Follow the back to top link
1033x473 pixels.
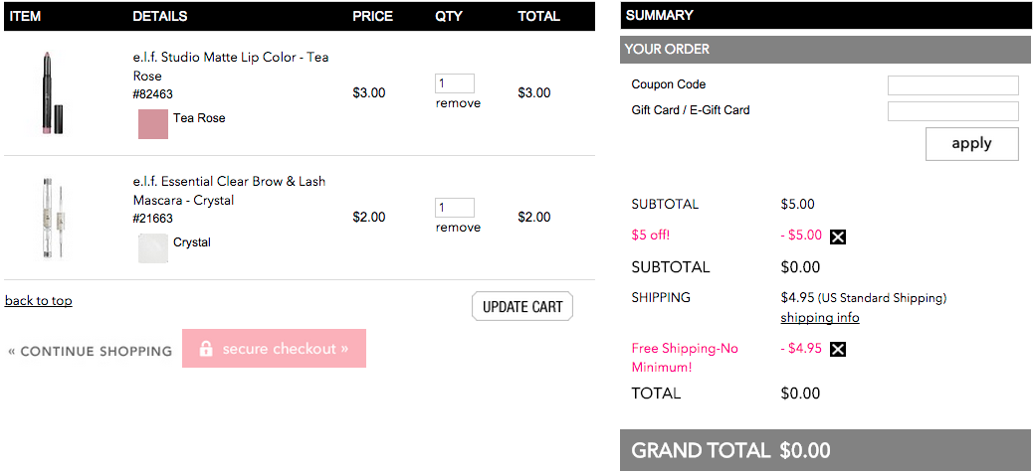point(38,301)
